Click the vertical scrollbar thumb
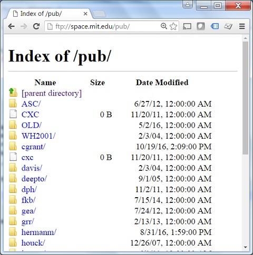 tap(246, 98)
